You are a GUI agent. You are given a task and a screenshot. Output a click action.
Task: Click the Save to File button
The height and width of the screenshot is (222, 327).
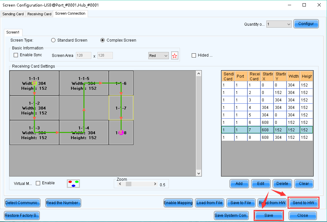tap(241, 203)
